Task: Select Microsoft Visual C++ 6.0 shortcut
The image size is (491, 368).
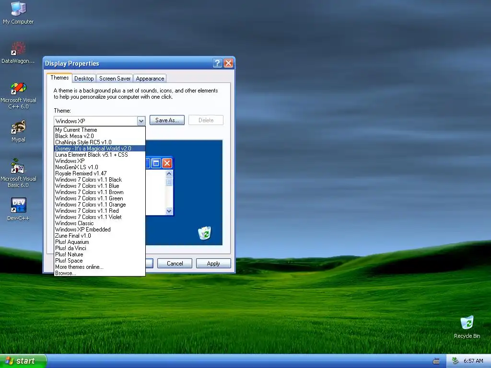Action: point(18,95)
